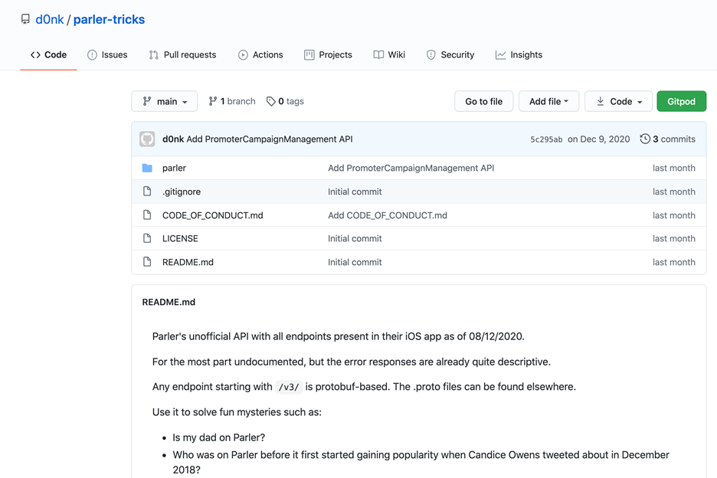717x478 pixels.
Task: Click the Security shield icon
Action: point(431,55)
